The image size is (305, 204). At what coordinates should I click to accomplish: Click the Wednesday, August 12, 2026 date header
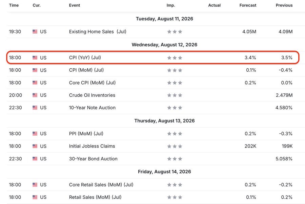pyautogui.click(x=165, y=45)
